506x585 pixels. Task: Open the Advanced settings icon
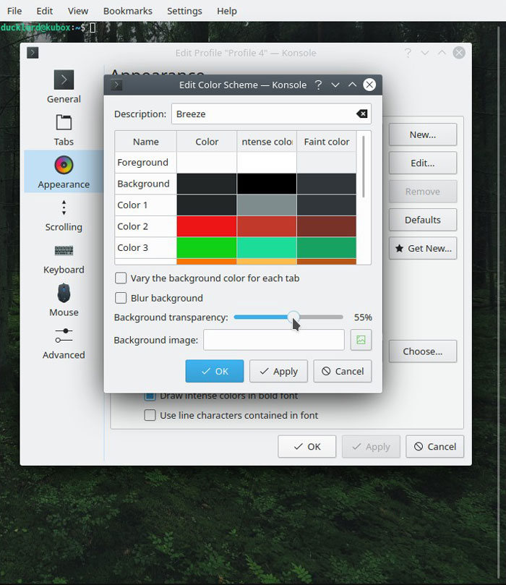tap(64, 336)
